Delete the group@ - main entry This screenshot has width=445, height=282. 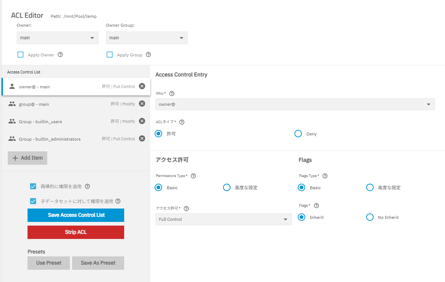click(142, 104)
